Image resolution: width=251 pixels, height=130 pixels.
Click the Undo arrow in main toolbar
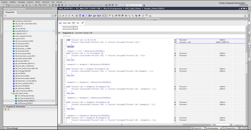click(40, 5)
